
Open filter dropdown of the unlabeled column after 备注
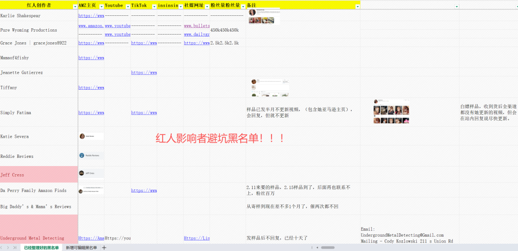(x=457, y=7)
